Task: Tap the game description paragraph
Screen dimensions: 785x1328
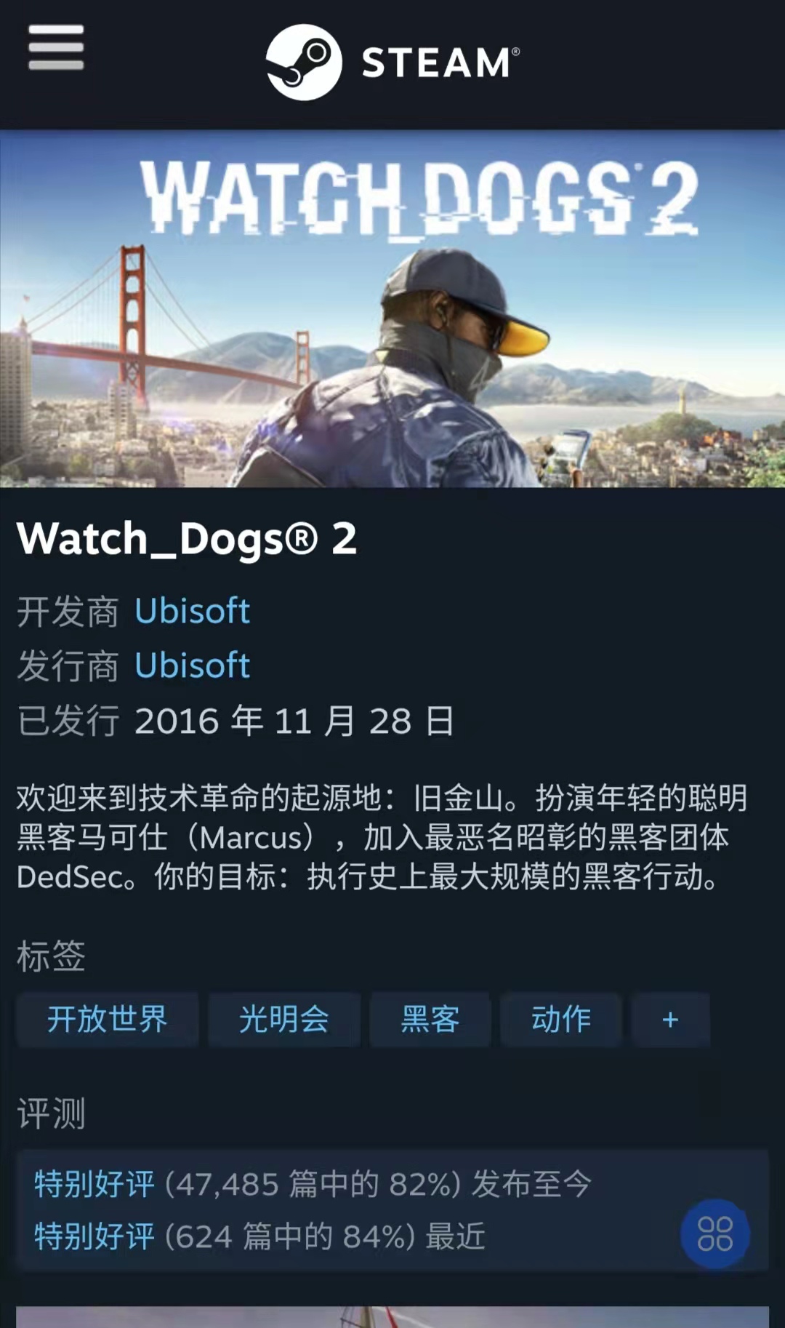Action: [382, 837]
